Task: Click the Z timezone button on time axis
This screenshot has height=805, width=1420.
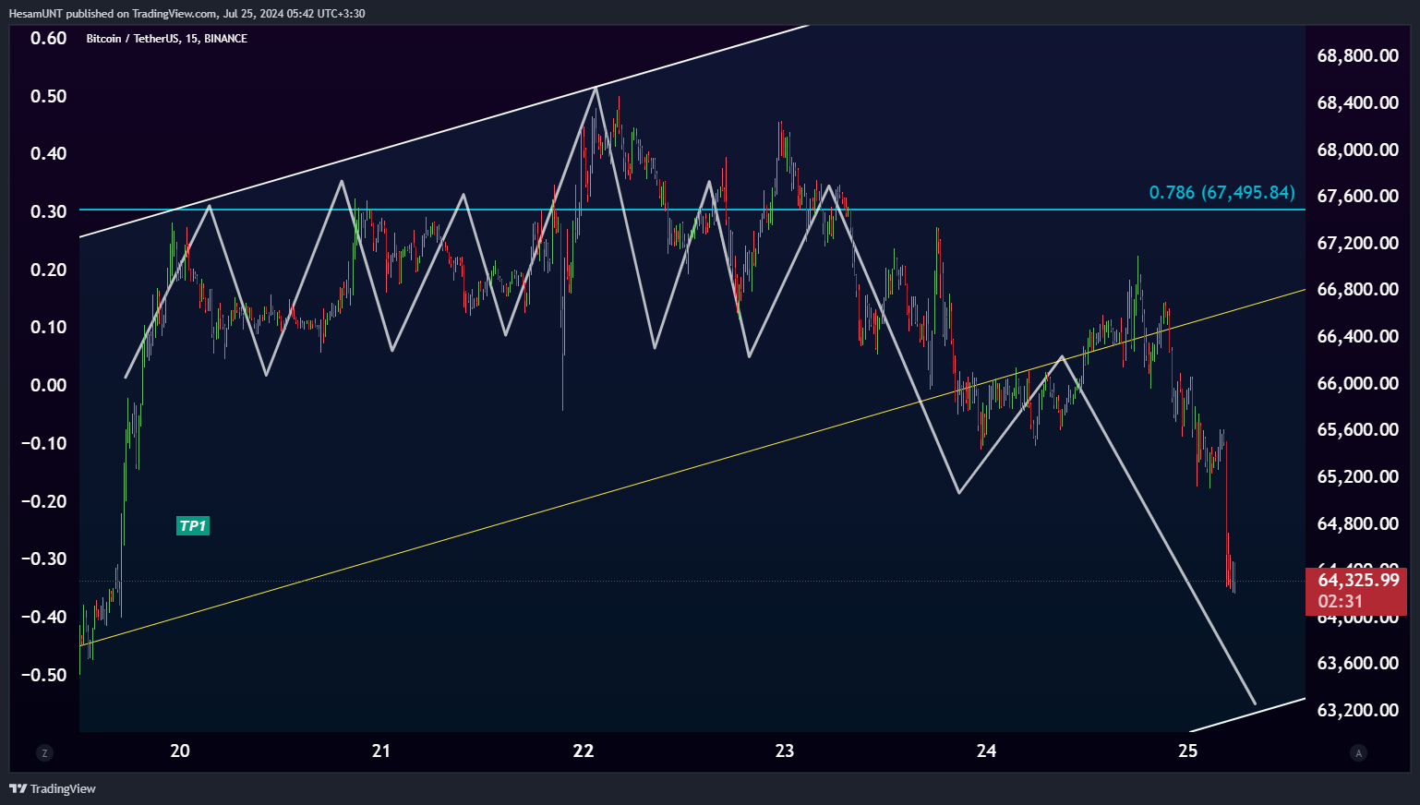Action: (x=44, y=753)
